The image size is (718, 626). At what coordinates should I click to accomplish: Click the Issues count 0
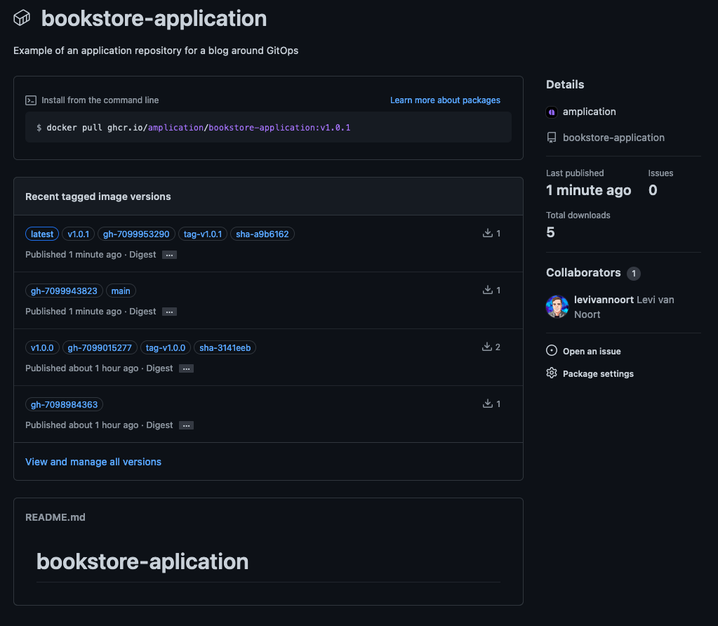coord(653,190)
